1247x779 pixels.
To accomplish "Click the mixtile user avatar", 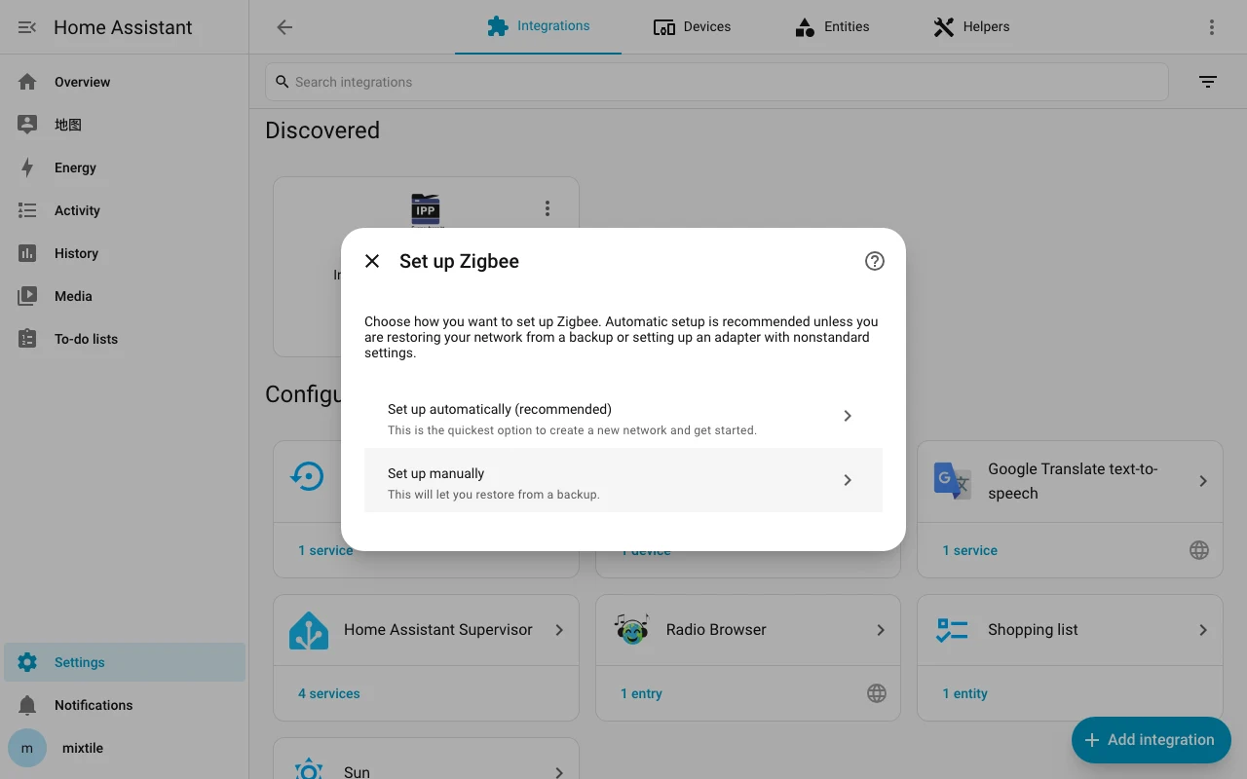I will pos(27,748).
